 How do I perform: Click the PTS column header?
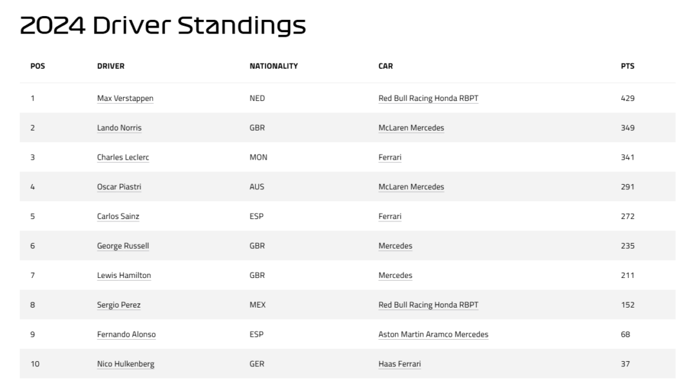(x=628, y=66)
